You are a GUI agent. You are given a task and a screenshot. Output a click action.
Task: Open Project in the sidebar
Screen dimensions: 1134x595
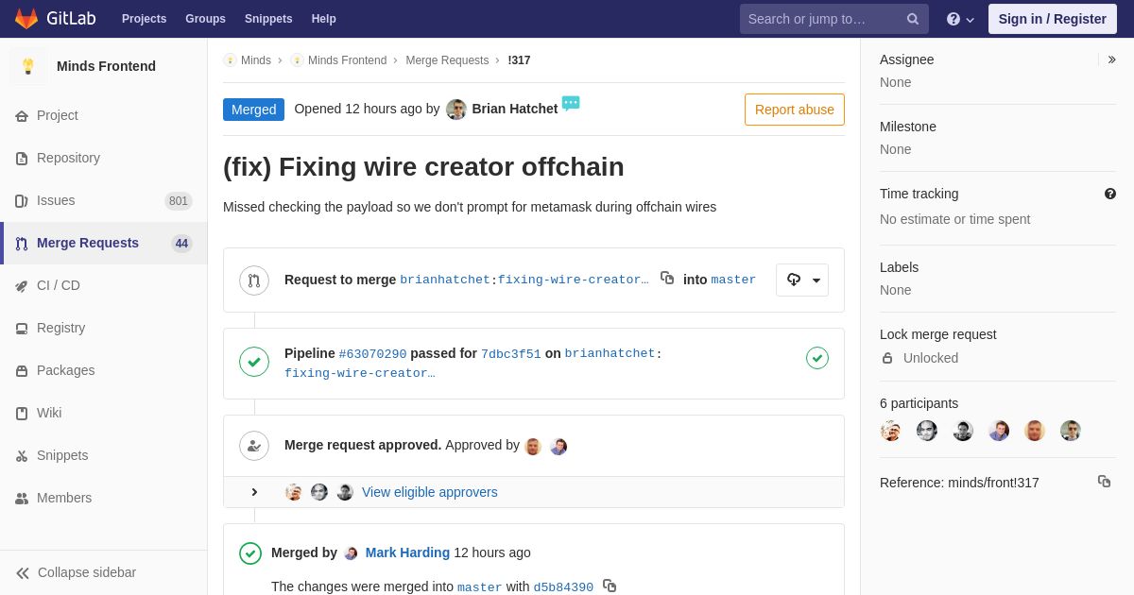[x=104, y=115]
